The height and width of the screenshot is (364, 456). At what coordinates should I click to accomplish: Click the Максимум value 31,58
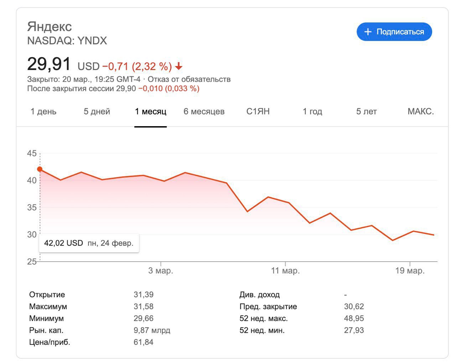point(144,306)
